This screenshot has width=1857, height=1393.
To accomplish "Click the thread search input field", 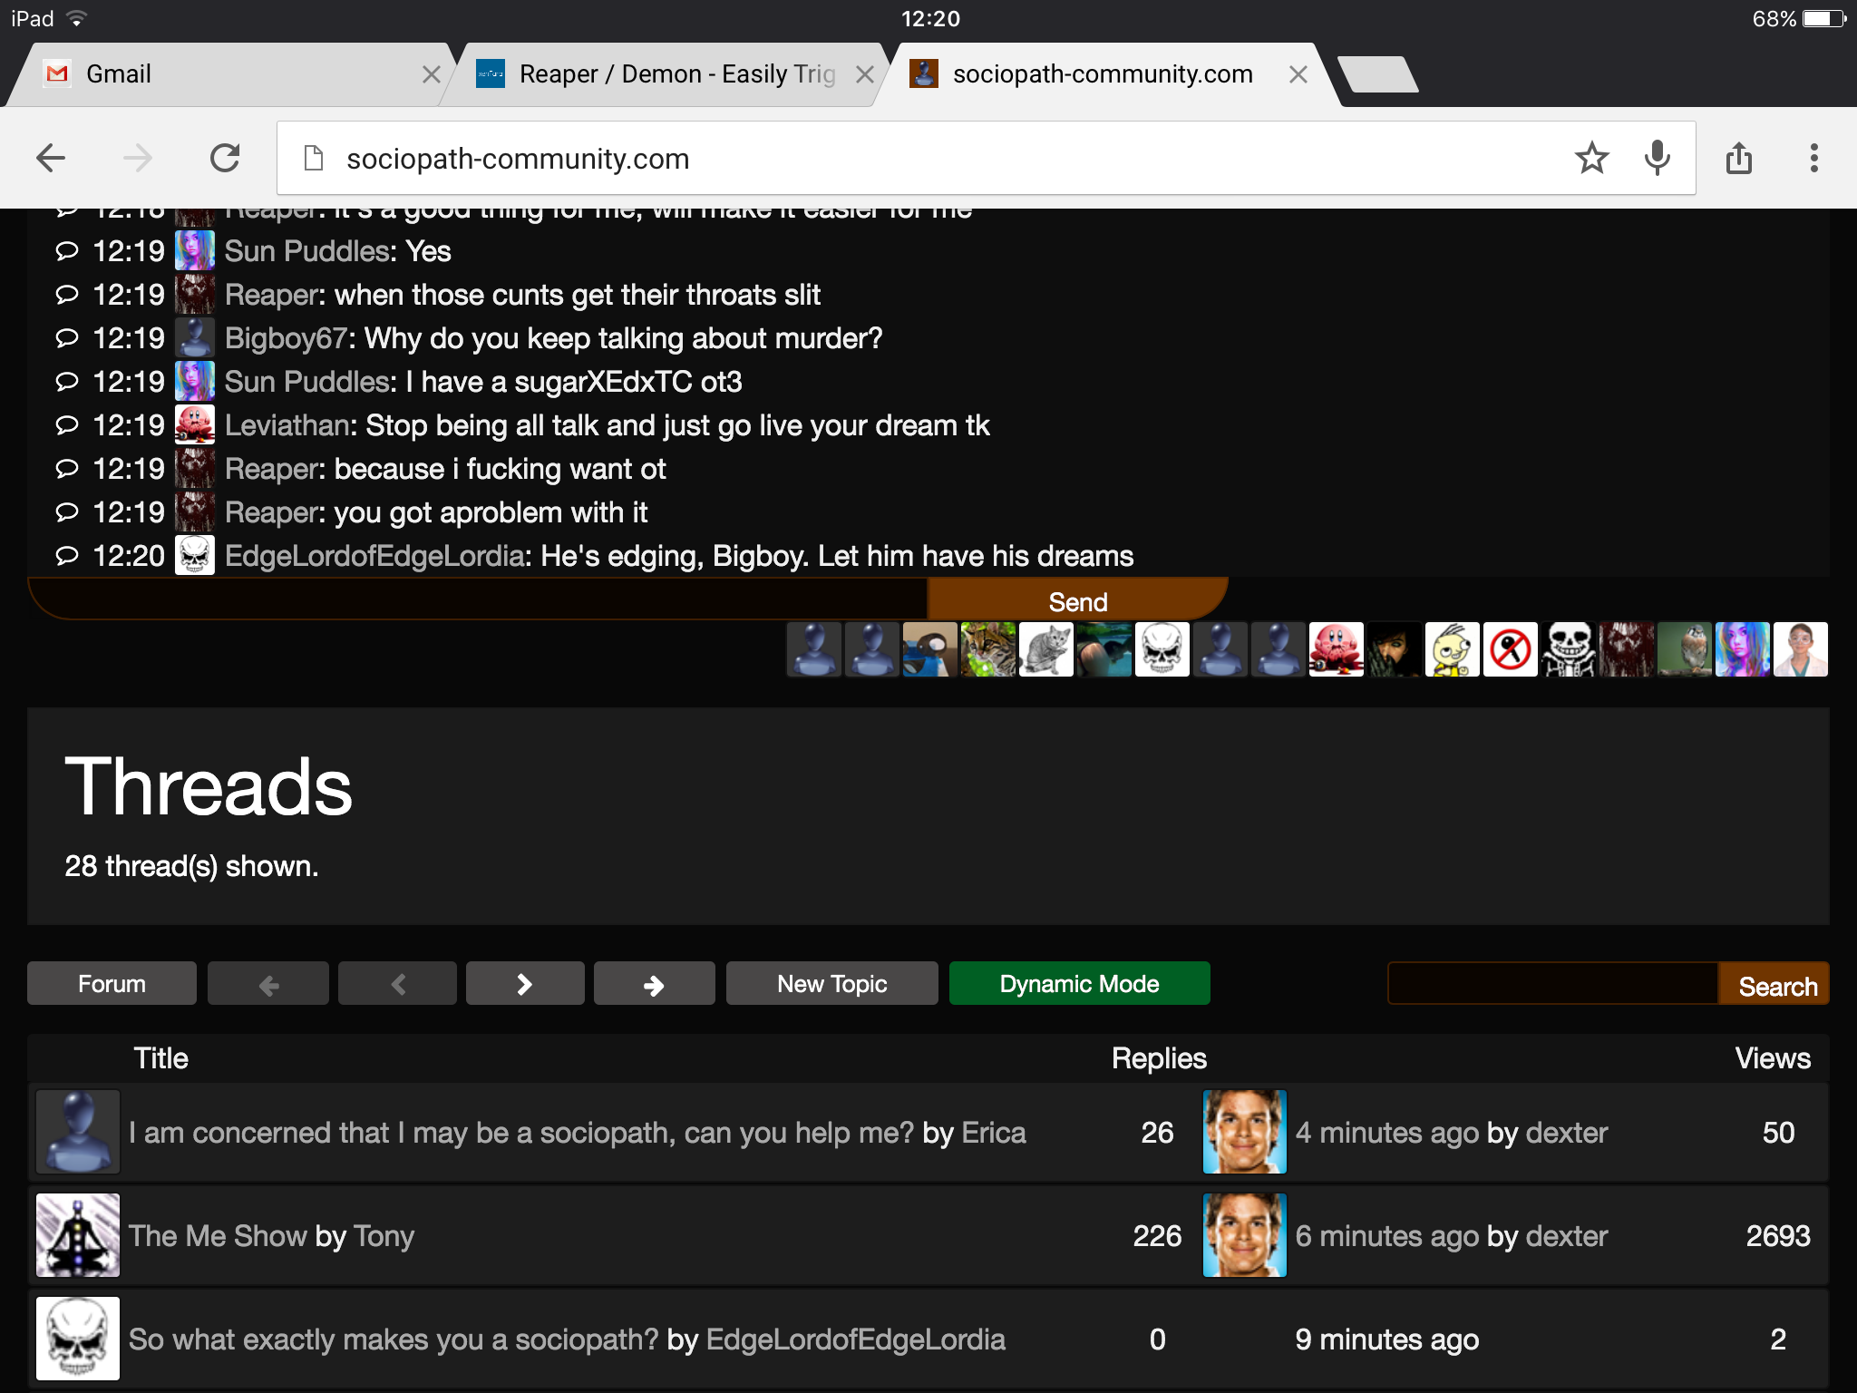I will tap(1553, 983).
